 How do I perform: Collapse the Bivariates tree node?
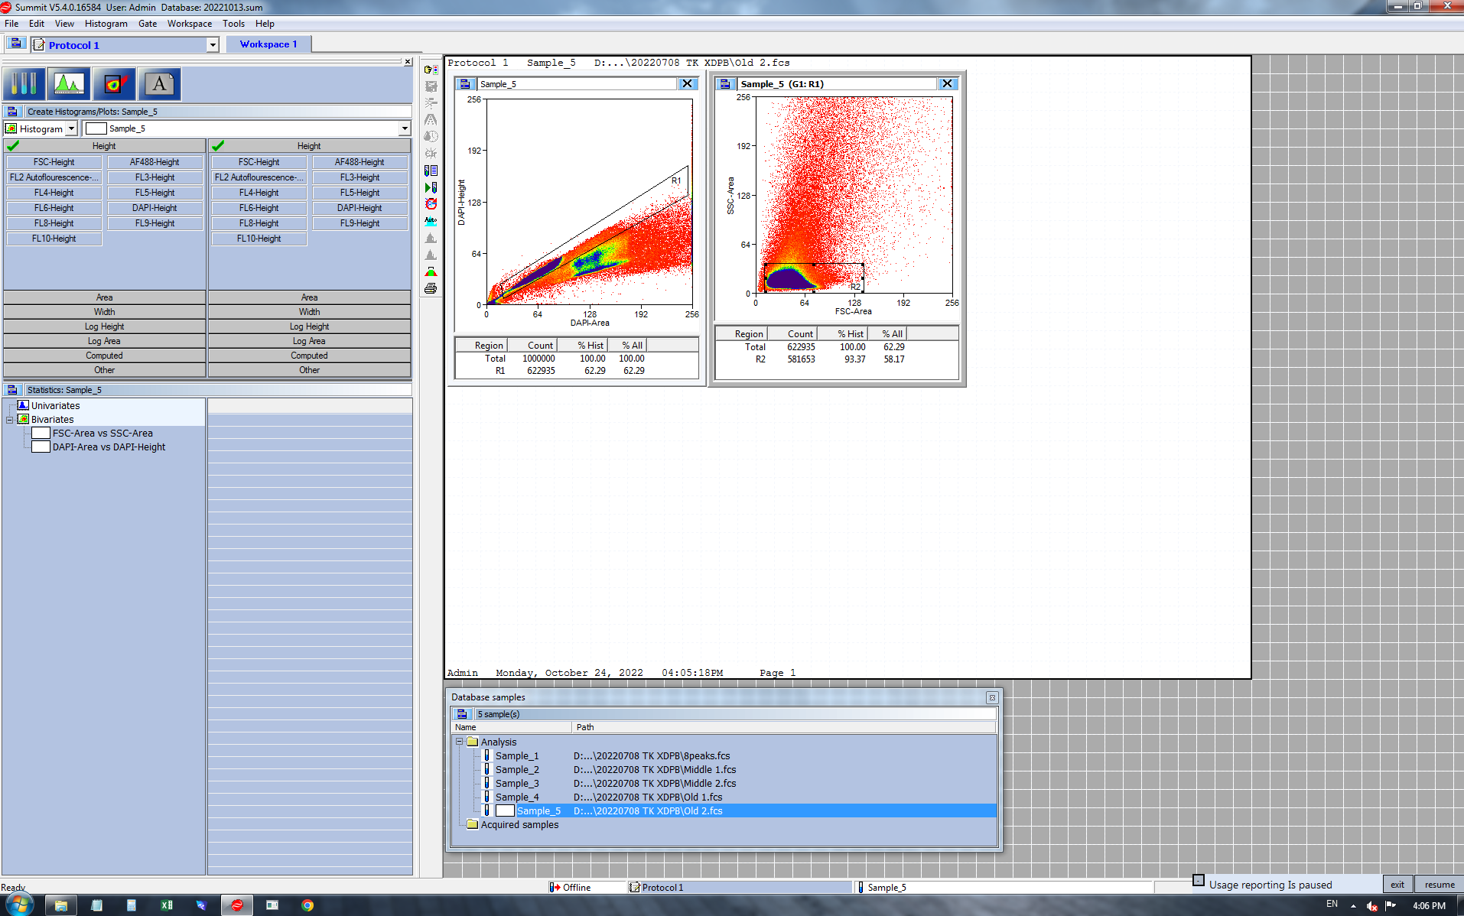tap(10, 420)
